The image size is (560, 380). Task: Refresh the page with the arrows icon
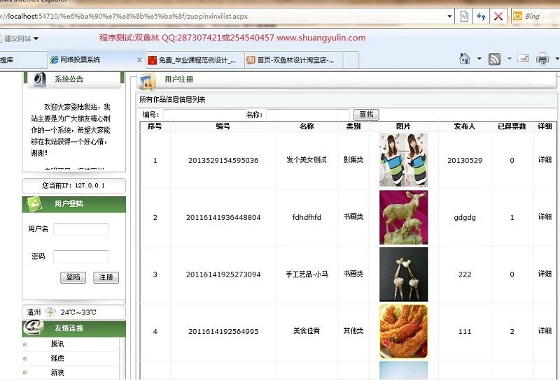point(481,16)
